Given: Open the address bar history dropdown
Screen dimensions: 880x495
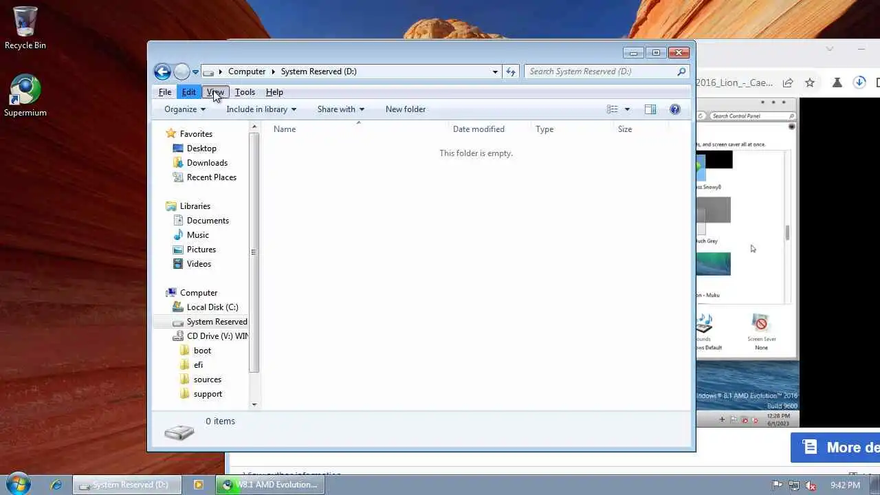Looking at the screenshot, I should [x=495, y=71].
